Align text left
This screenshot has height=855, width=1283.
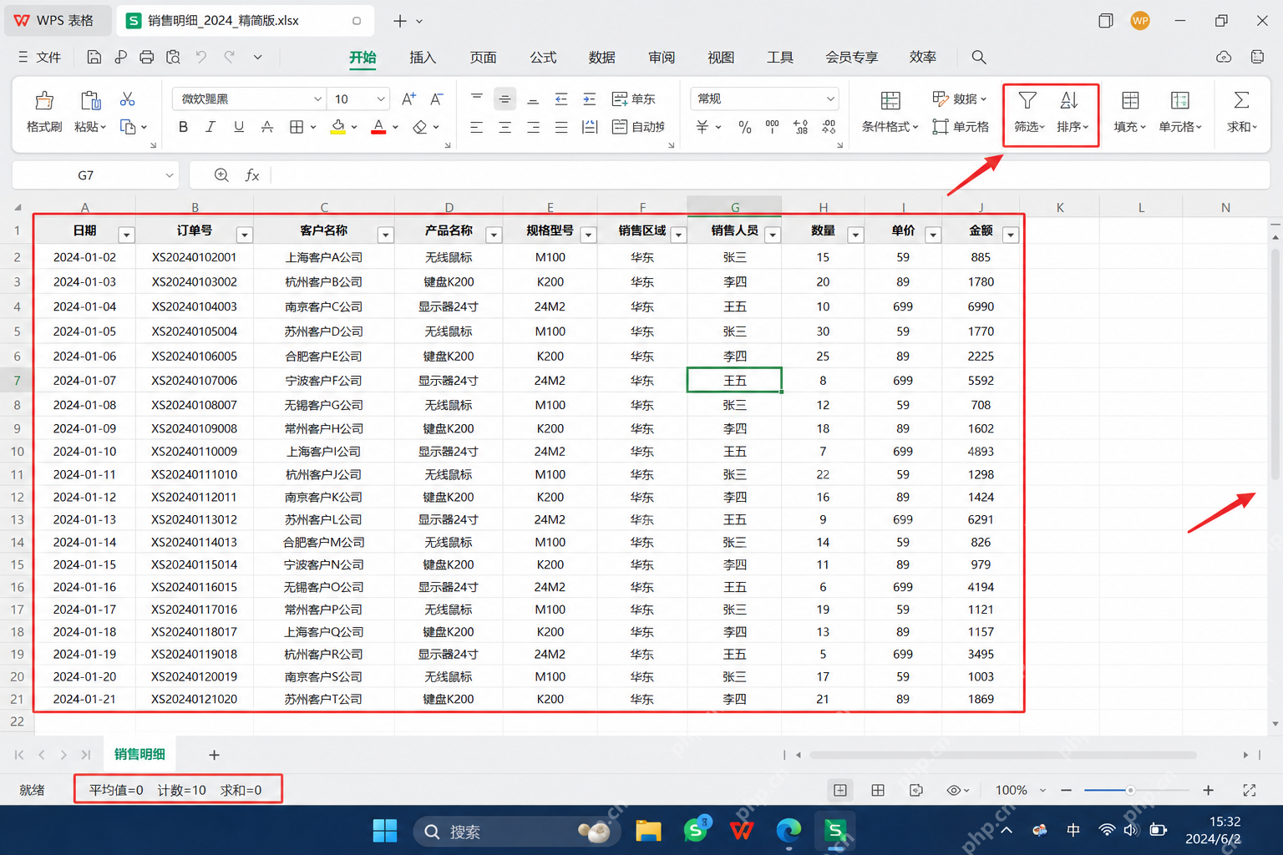477,127
